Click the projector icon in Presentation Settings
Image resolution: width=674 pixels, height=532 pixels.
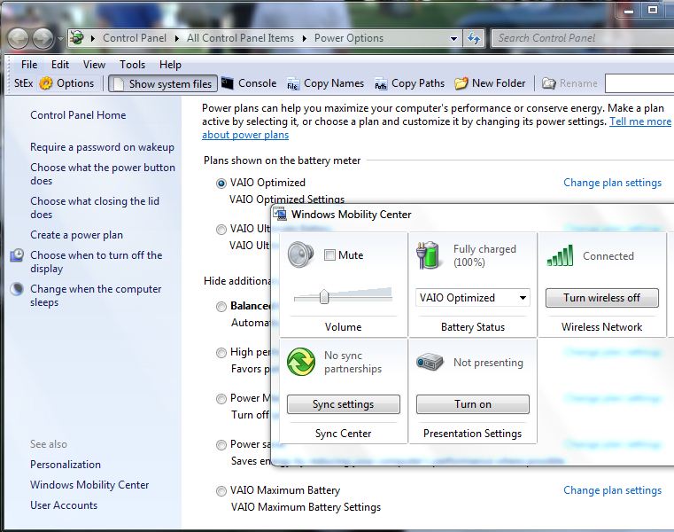tap(430, 362)
